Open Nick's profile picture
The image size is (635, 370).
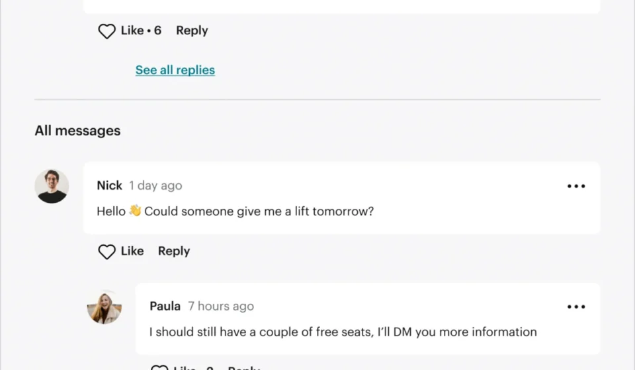click(52, 186)
